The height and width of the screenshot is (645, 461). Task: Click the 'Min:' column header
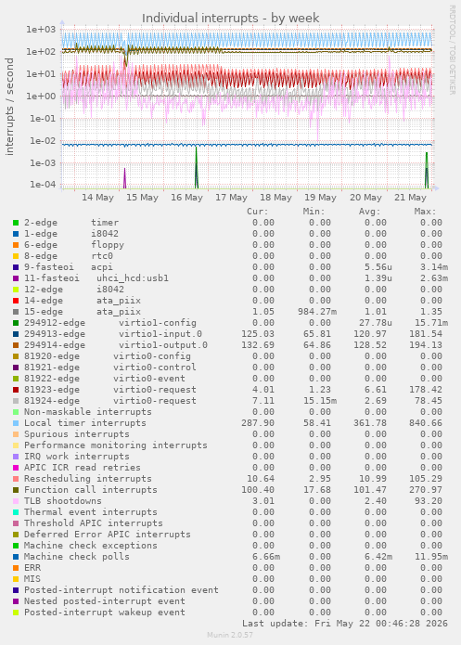(314, 212)
